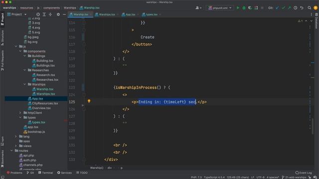The height and width of the screenshot is (179, 319).
Task: Collapse the Researches folder
Action: click(x=25, y=70)
